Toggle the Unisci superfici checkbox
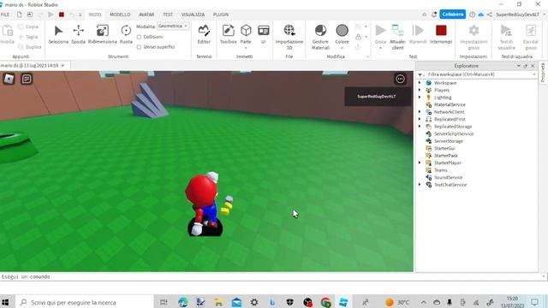548x308 pixels. (139, 47)
